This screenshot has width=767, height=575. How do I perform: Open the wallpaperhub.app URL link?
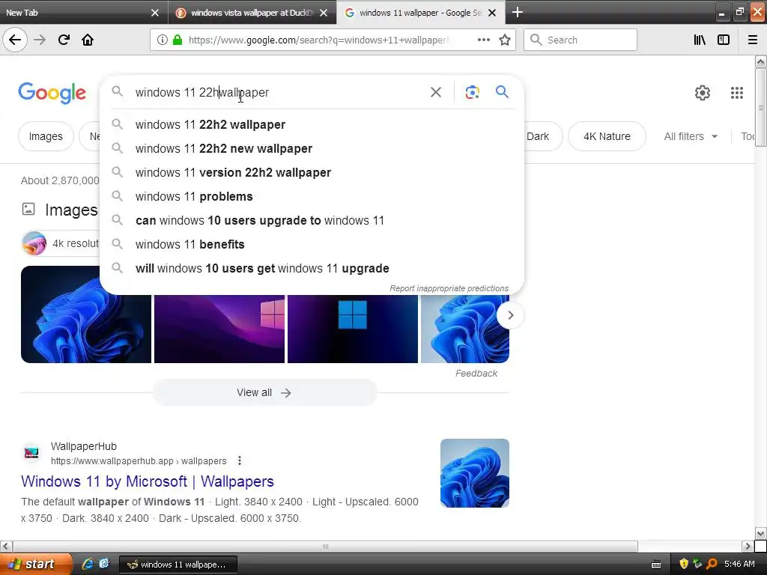139,461
